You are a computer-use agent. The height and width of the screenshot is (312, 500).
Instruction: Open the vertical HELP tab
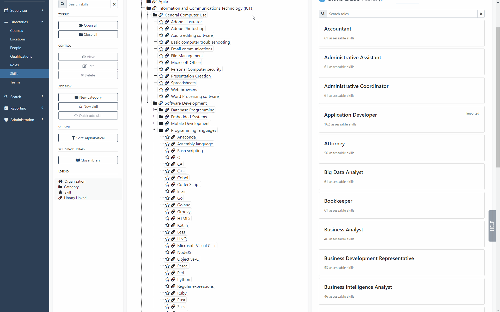click(x=492, y=226)
